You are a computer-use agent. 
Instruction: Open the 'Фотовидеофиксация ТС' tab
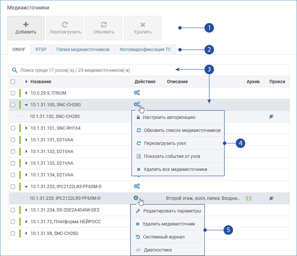[x=145, y=50]
